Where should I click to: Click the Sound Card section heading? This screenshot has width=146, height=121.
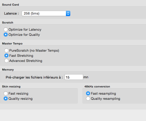coord(10,5)
